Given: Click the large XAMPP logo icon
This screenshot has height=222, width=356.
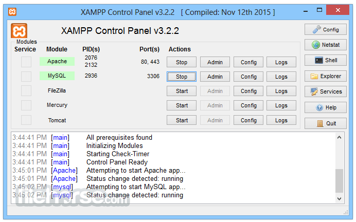Looking at the screenshot, I should tap(19, 31).
